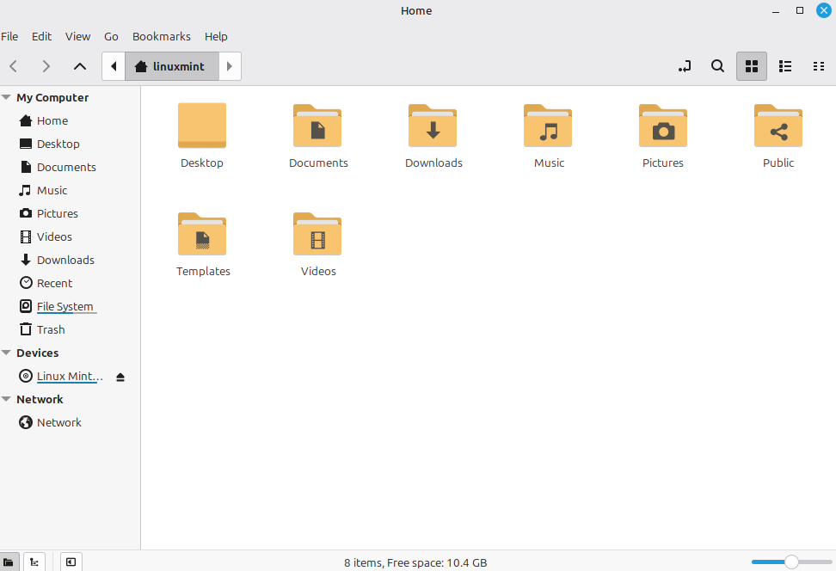Switch to compact view mode
Viewport: 836px width, 571px height.
[818, 66]
